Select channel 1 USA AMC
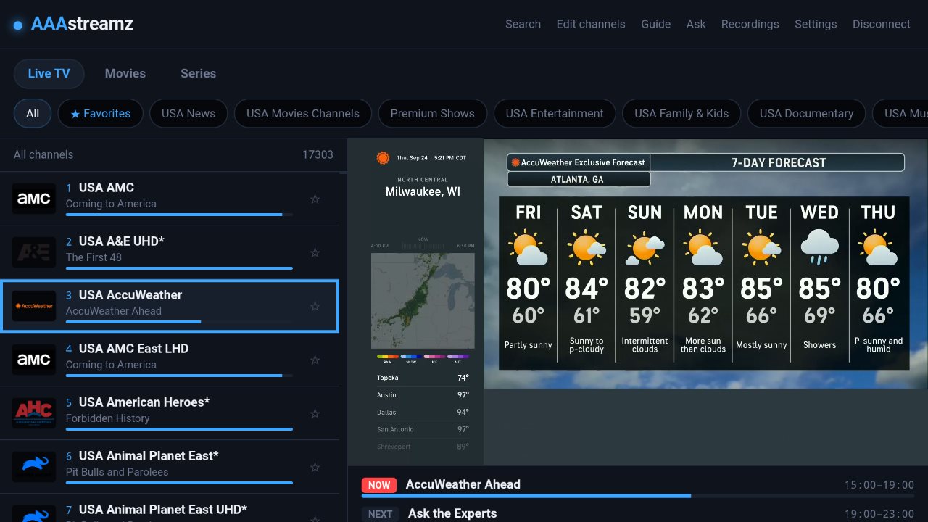 (x=170, y=199)
